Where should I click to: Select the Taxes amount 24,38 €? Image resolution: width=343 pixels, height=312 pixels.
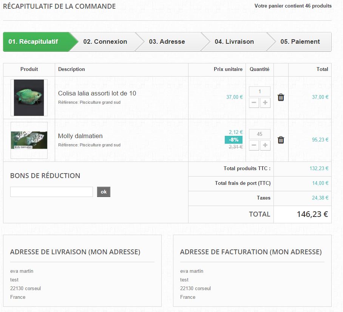pos(320,198)
